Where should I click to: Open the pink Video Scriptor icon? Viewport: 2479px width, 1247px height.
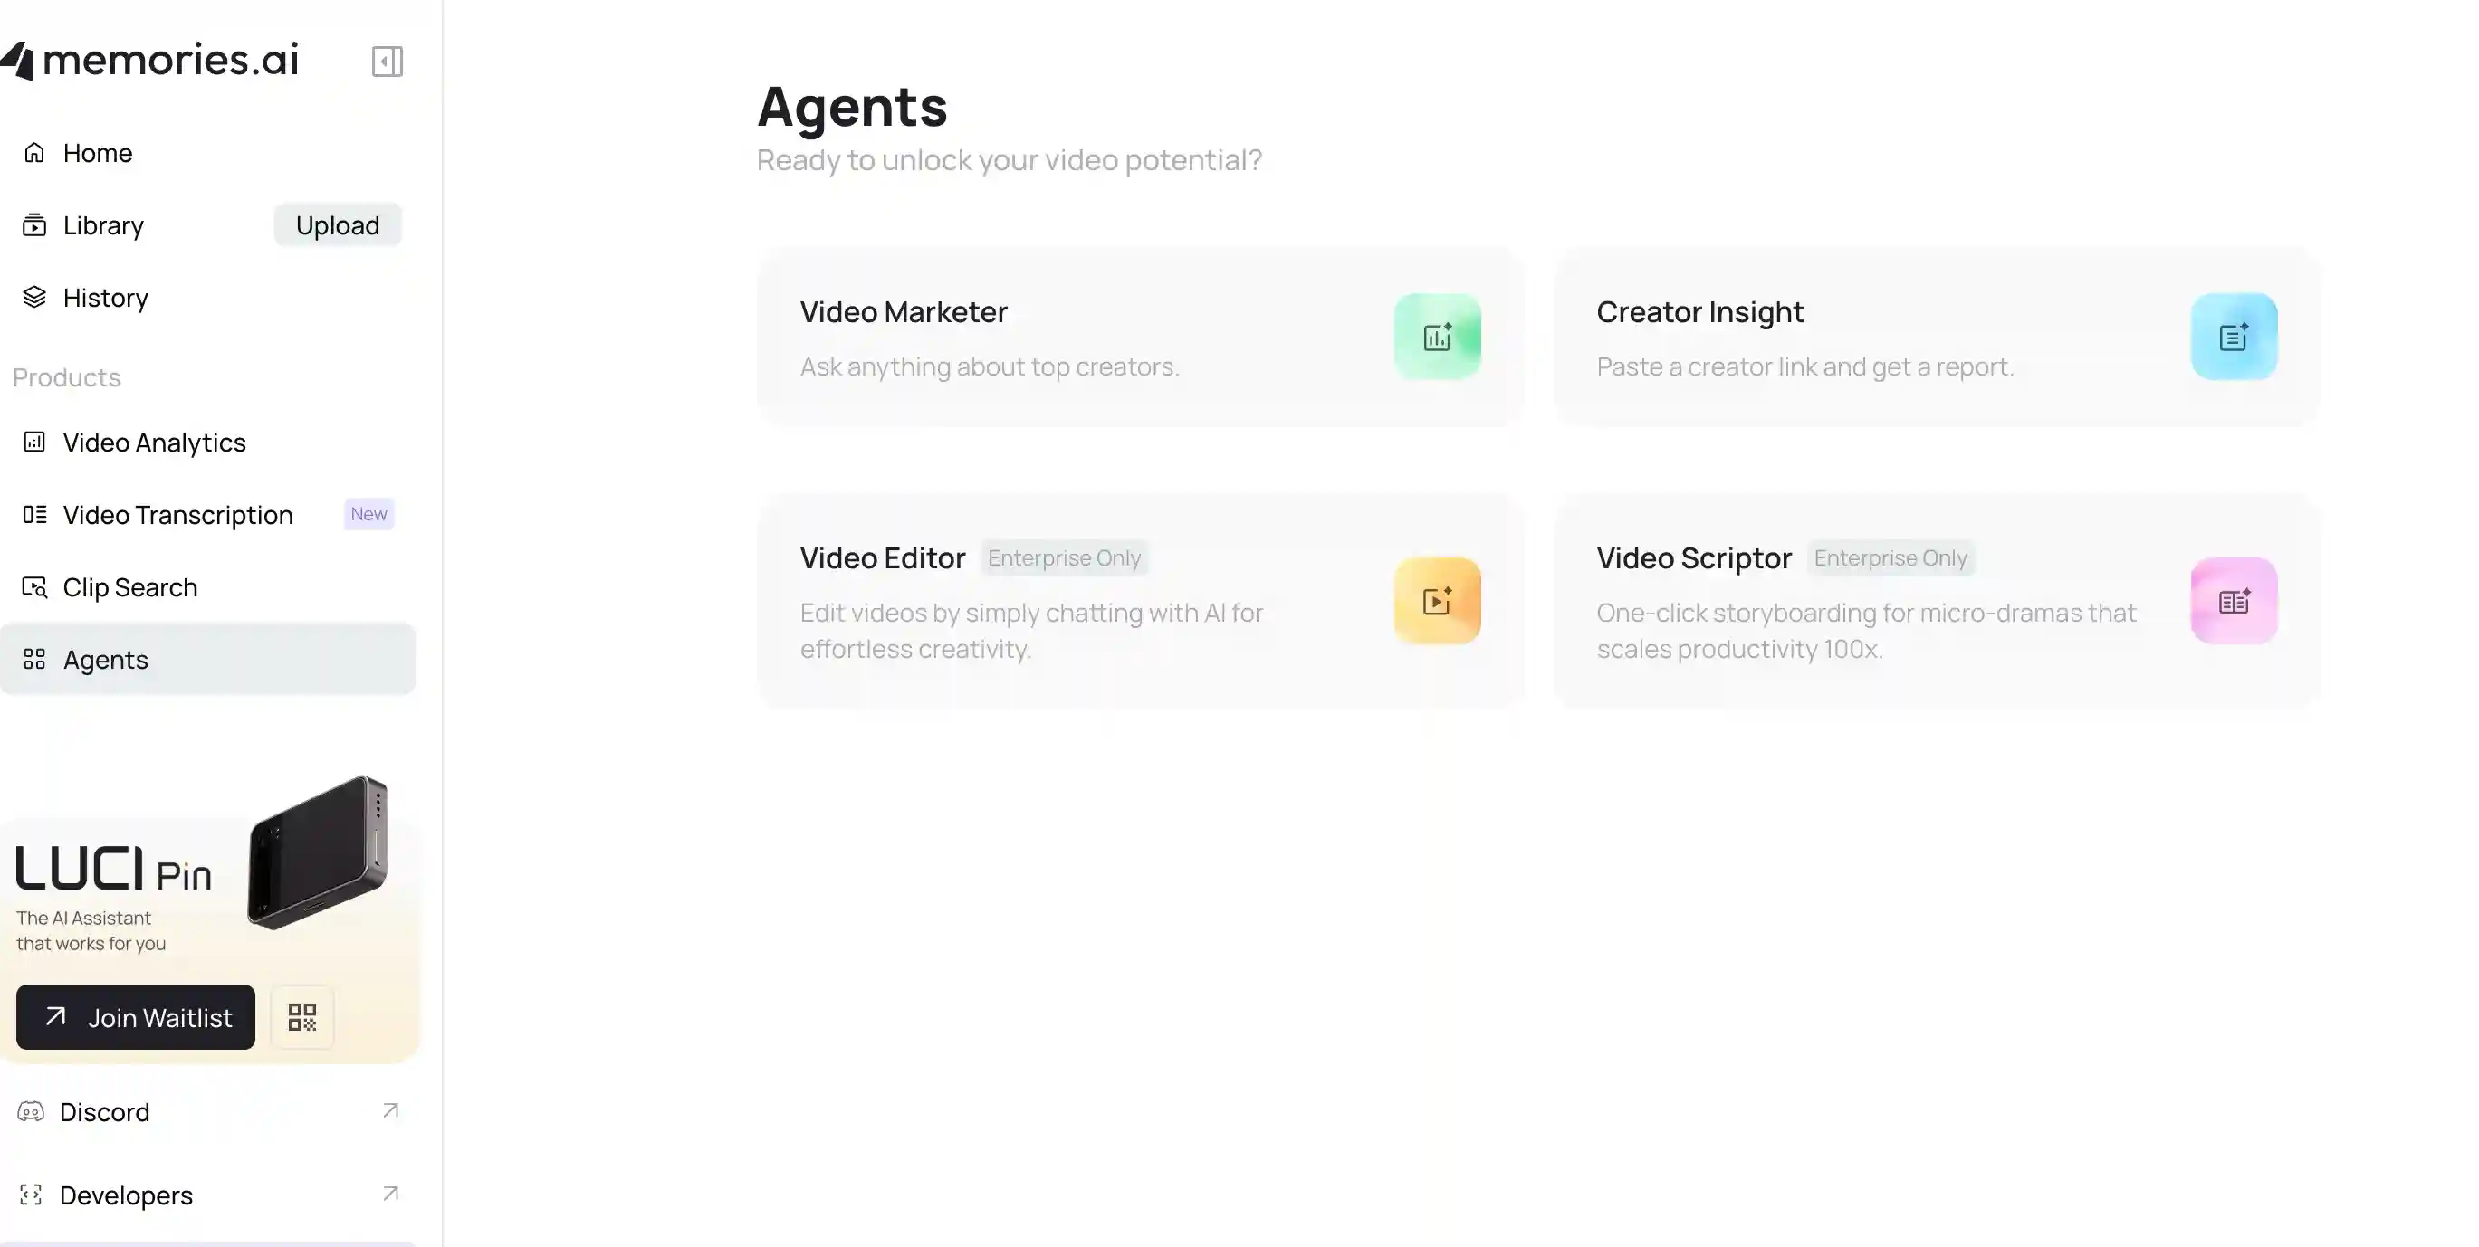(2234, 600)
